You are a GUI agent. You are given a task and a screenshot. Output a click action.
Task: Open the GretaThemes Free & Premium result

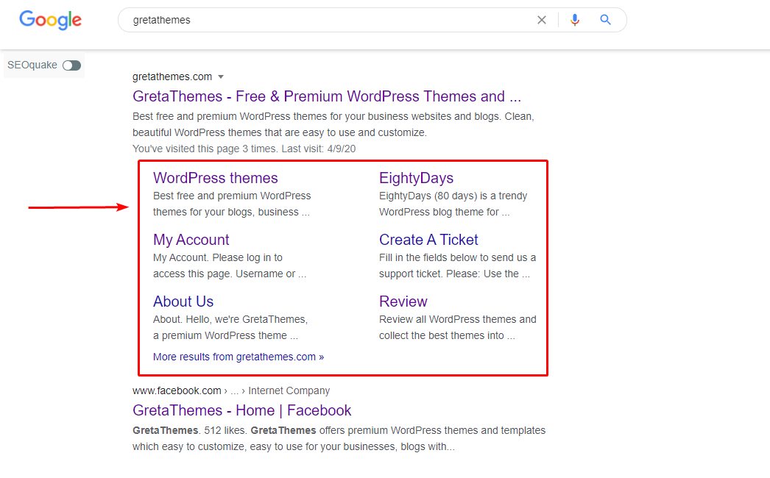tap(326, 96)
